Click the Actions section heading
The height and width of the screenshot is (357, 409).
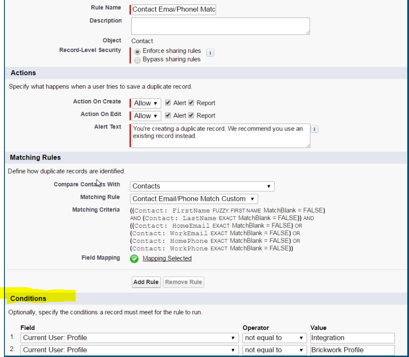pos(23,73)
